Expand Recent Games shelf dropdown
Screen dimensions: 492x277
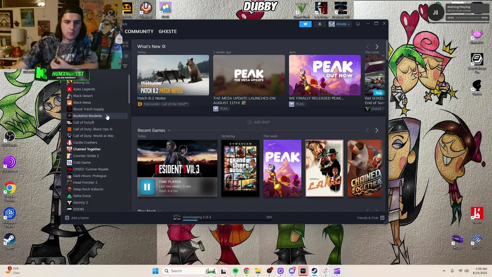(169, 130)
